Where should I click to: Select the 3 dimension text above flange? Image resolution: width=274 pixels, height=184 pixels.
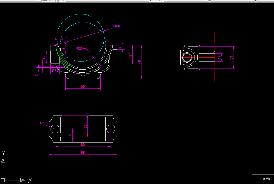(66, 37)
